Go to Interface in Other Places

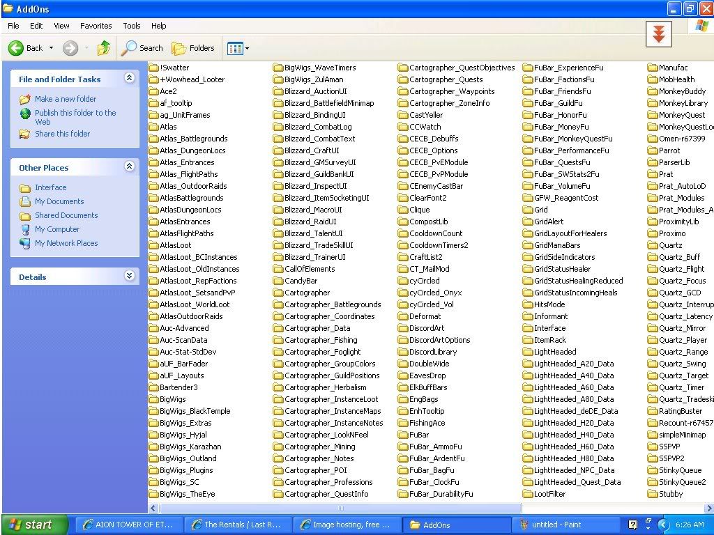pos(50,187)
